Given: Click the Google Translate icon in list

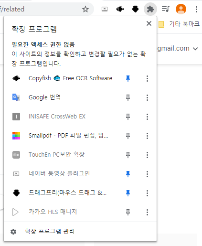Looking at the screenshot, I should pyautogui.click(x=16, y=97).
